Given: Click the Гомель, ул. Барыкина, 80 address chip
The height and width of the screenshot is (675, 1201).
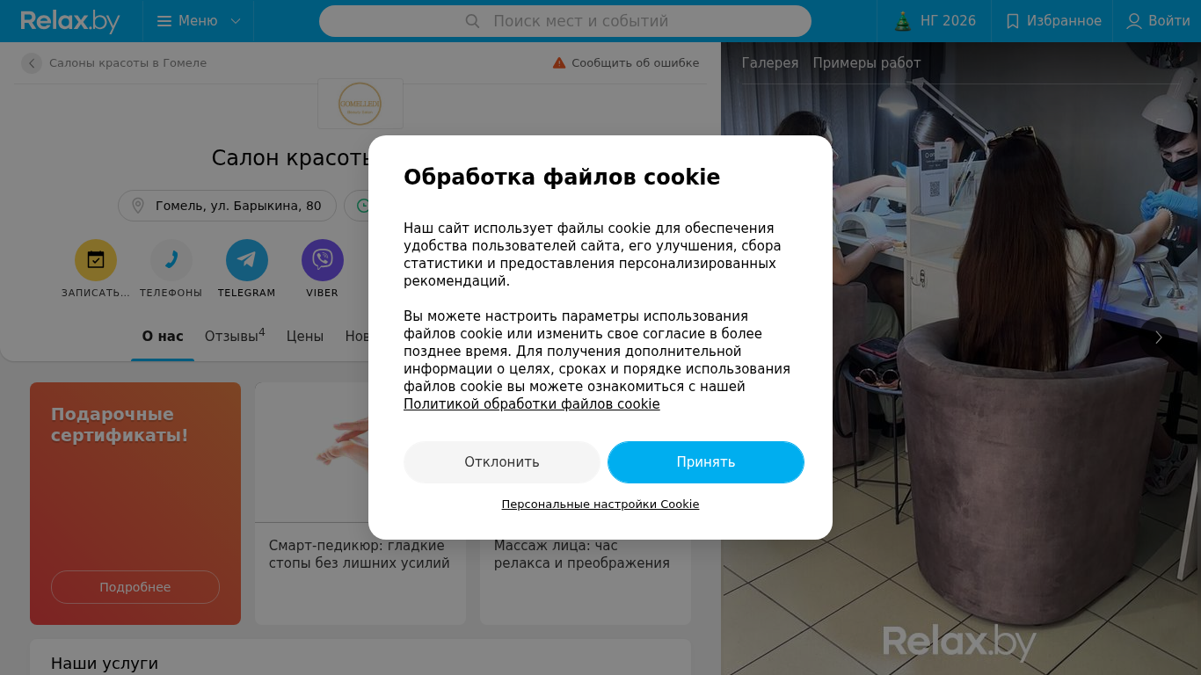Looking at the screenshot, I should coord(227,206).
